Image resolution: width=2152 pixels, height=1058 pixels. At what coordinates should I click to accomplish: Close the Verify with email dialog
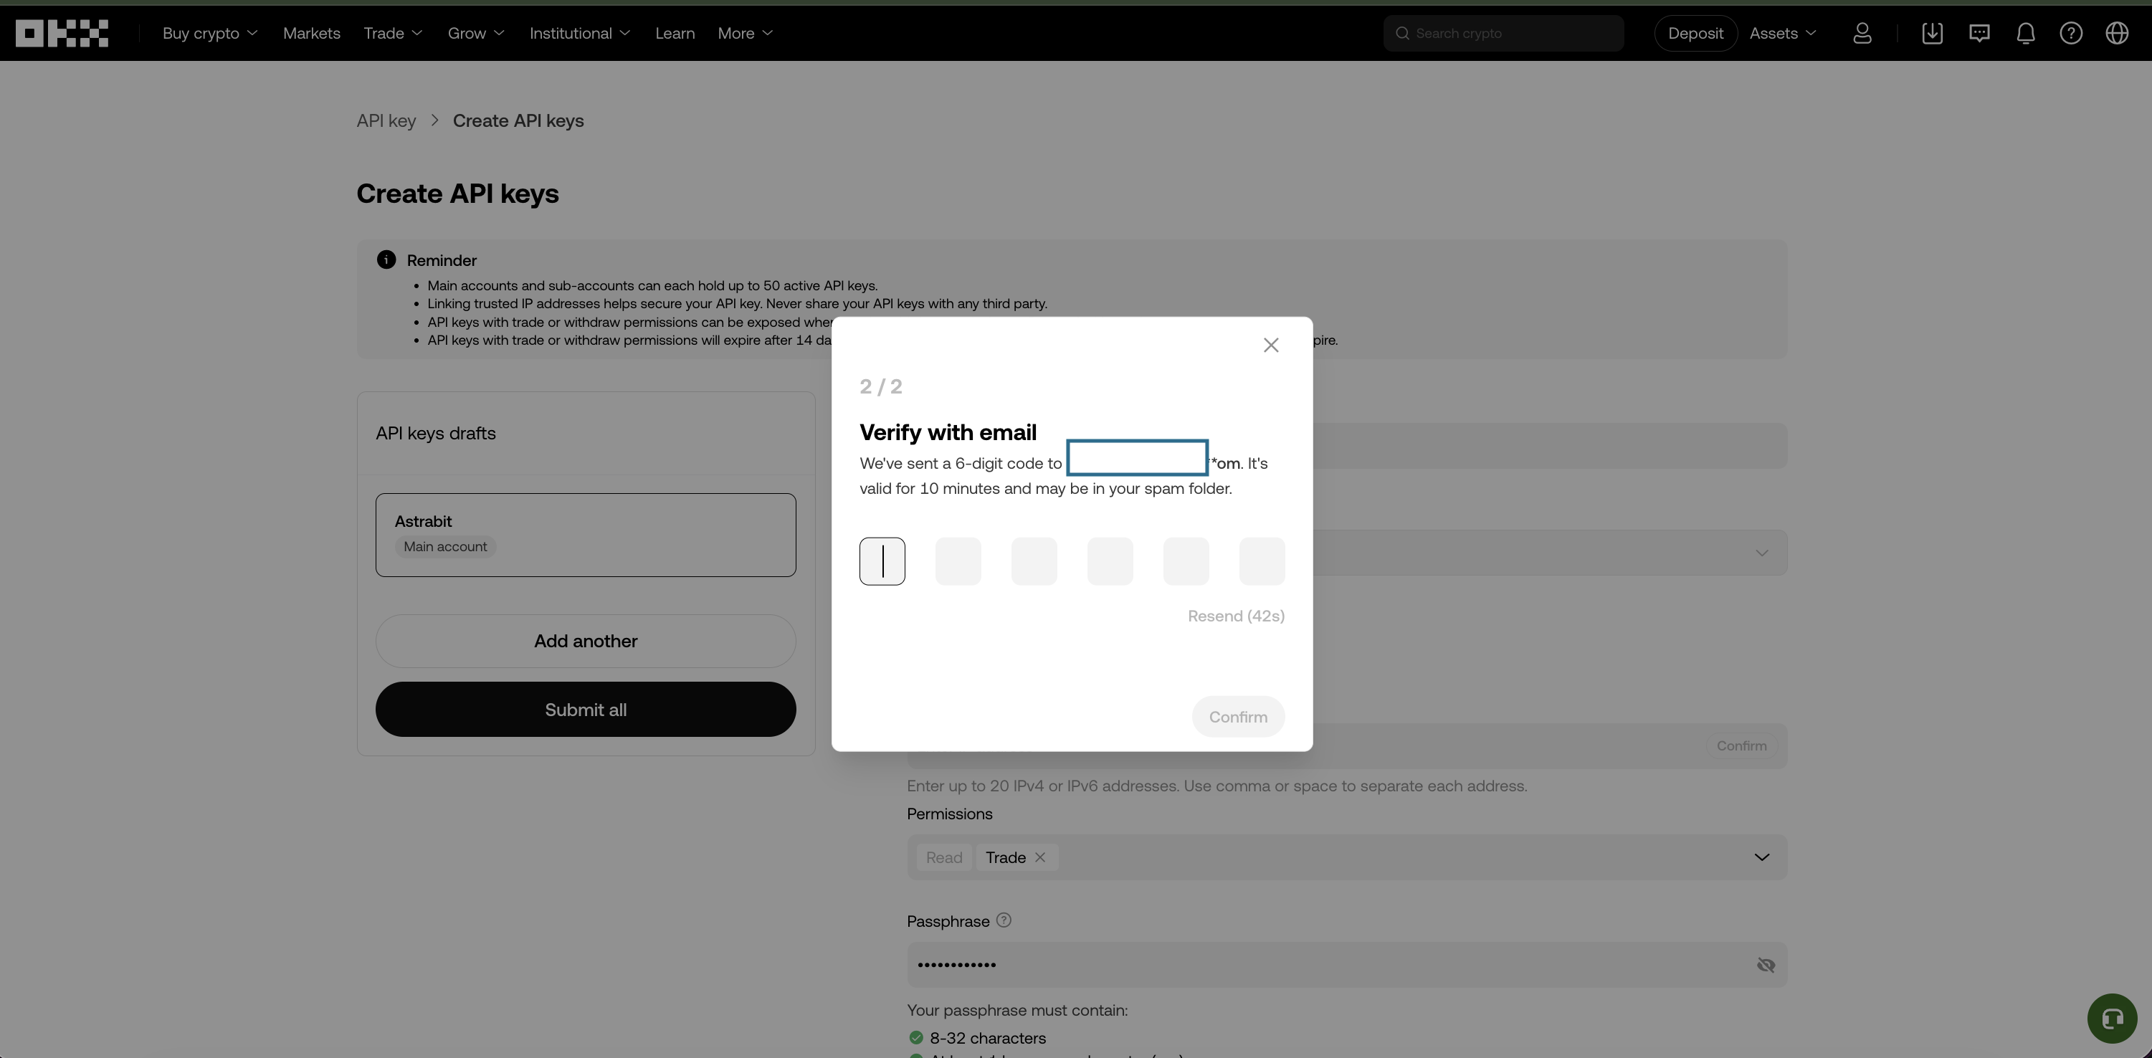pos(1271,345)
